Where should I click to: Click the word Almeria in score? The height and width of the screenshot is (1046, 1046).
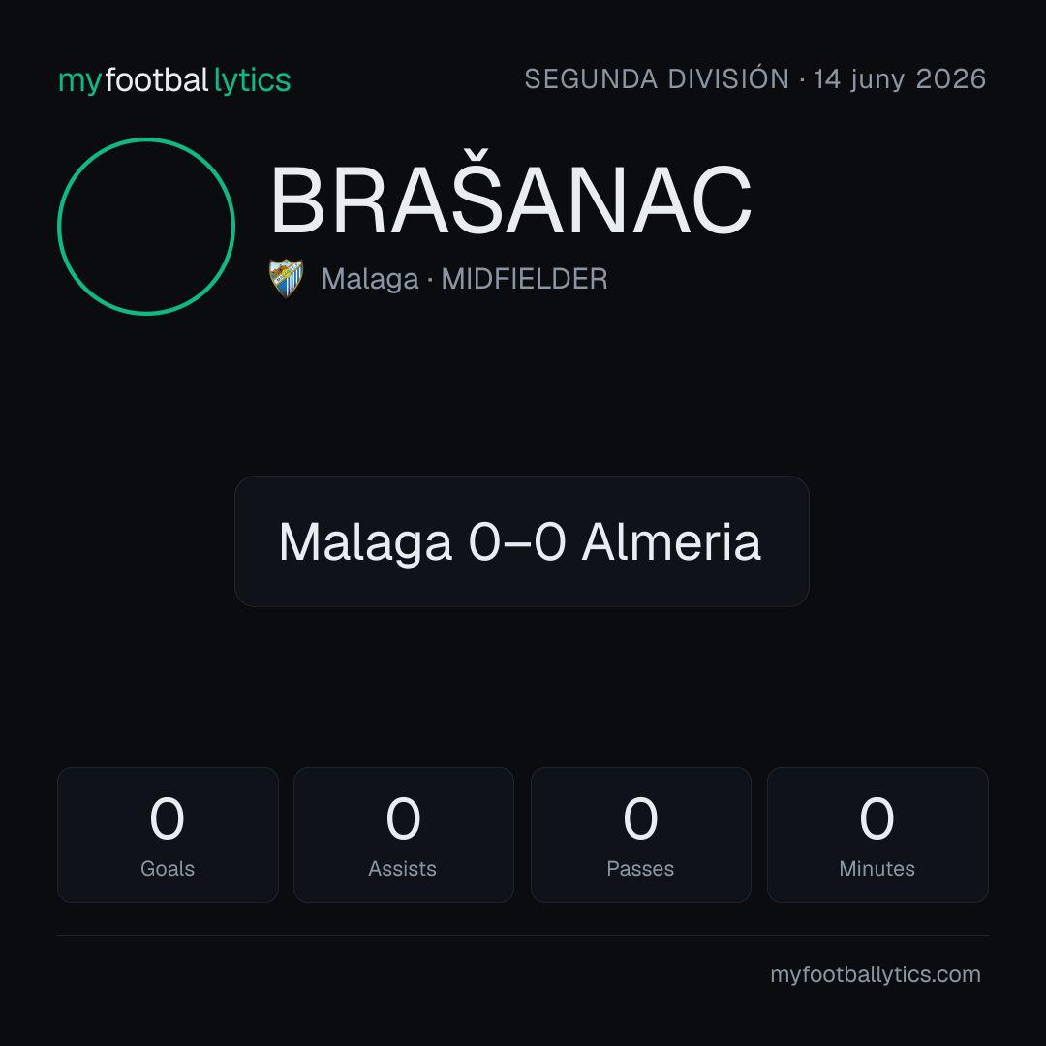(x=671, y=541)
